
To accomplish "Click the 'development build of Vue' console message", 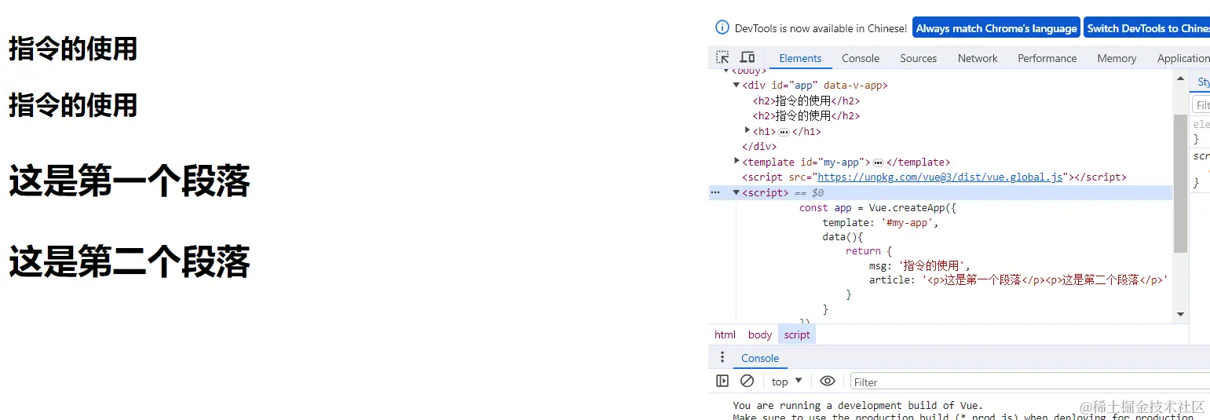I will [x=857, y=405].
